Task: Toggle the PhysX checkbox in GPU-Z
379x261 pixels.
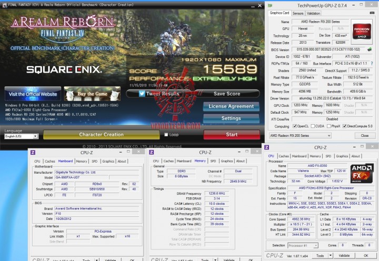Action: click(x=328, y=126)
